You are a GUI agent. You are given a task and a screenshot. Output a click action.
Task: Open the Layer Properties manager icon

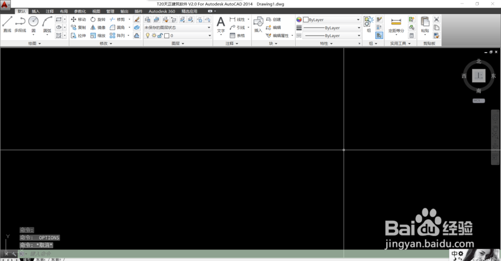click(x=147, y=20)
